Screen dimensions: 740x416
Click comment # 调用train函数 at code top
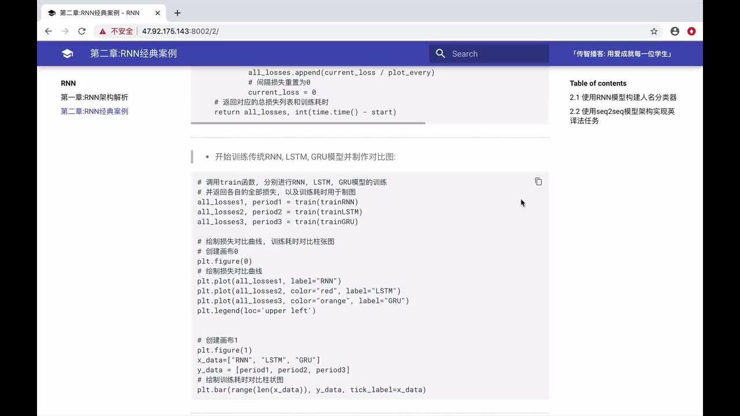click(x=292, y=182)
